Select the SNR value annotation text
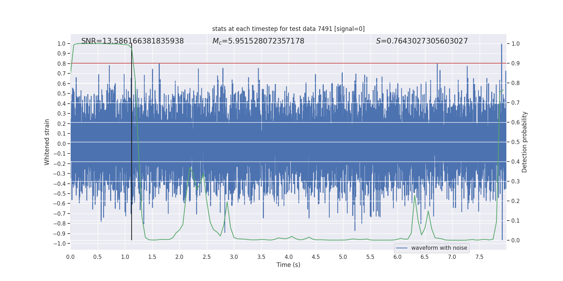Viewport: 563px width, 281px height. click(132, 41)
